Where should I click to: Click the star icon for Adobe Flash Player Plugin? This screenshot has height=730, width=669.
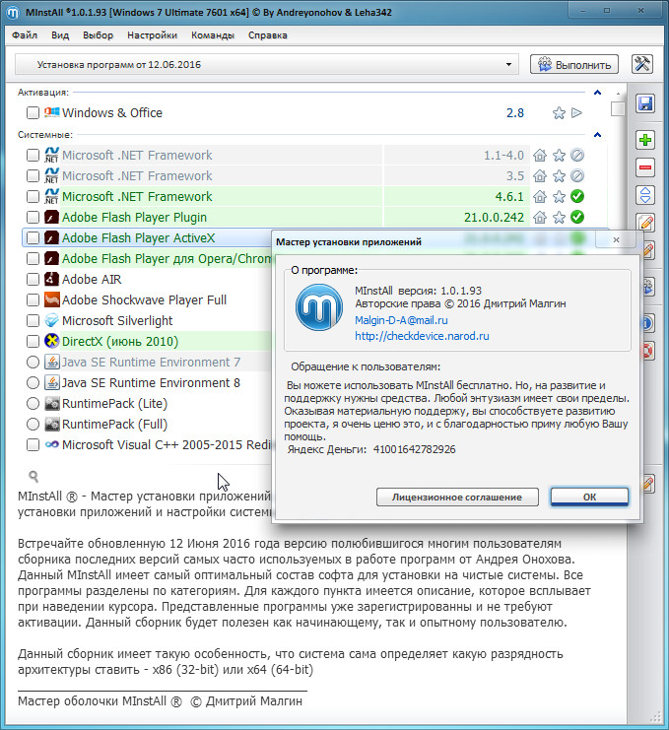(559, 217)
